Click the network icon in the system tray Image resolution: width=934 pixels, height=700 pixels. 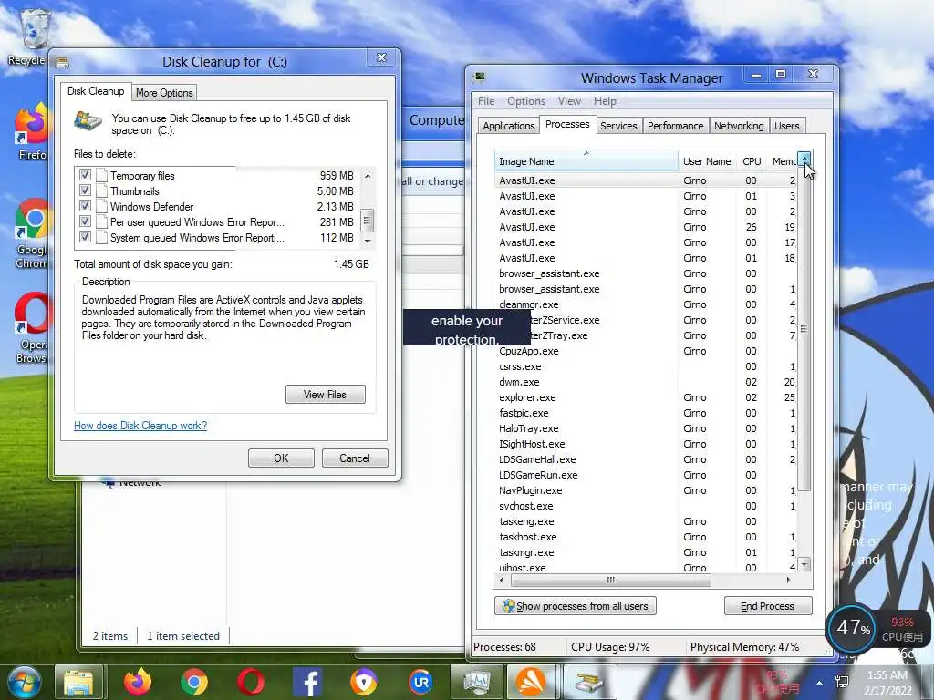tap(843, 683)
